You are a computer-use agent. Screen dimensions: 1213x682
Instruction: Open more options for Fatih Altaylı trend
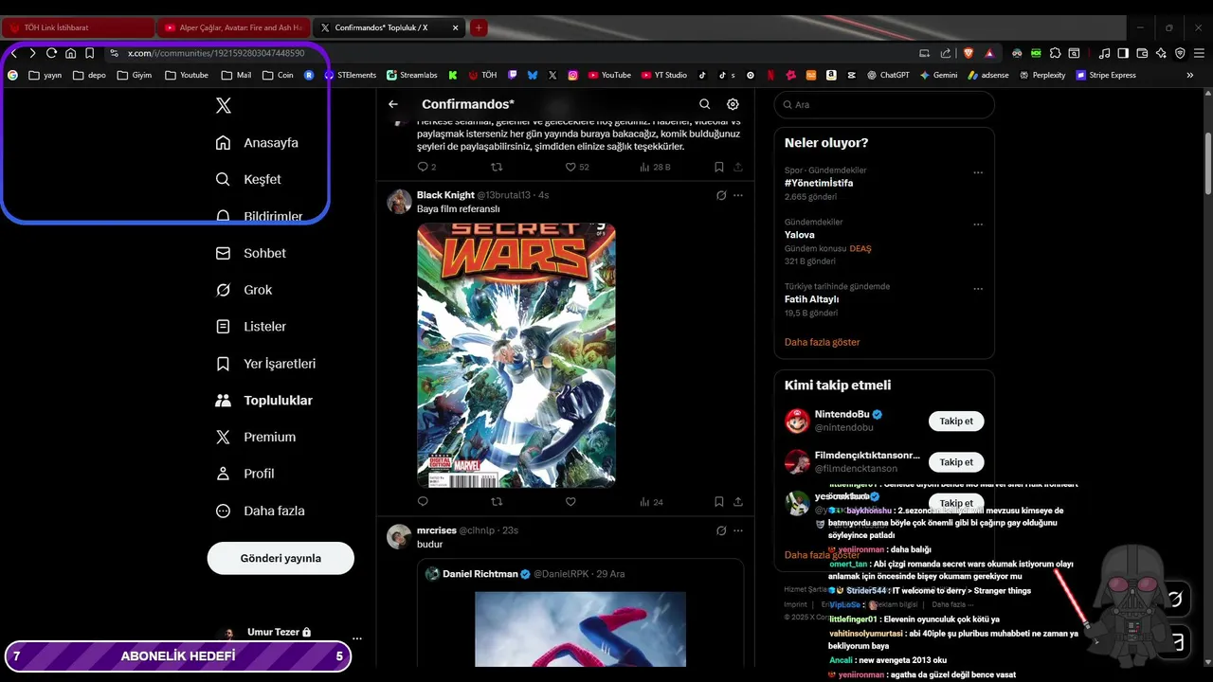(978, 288)
